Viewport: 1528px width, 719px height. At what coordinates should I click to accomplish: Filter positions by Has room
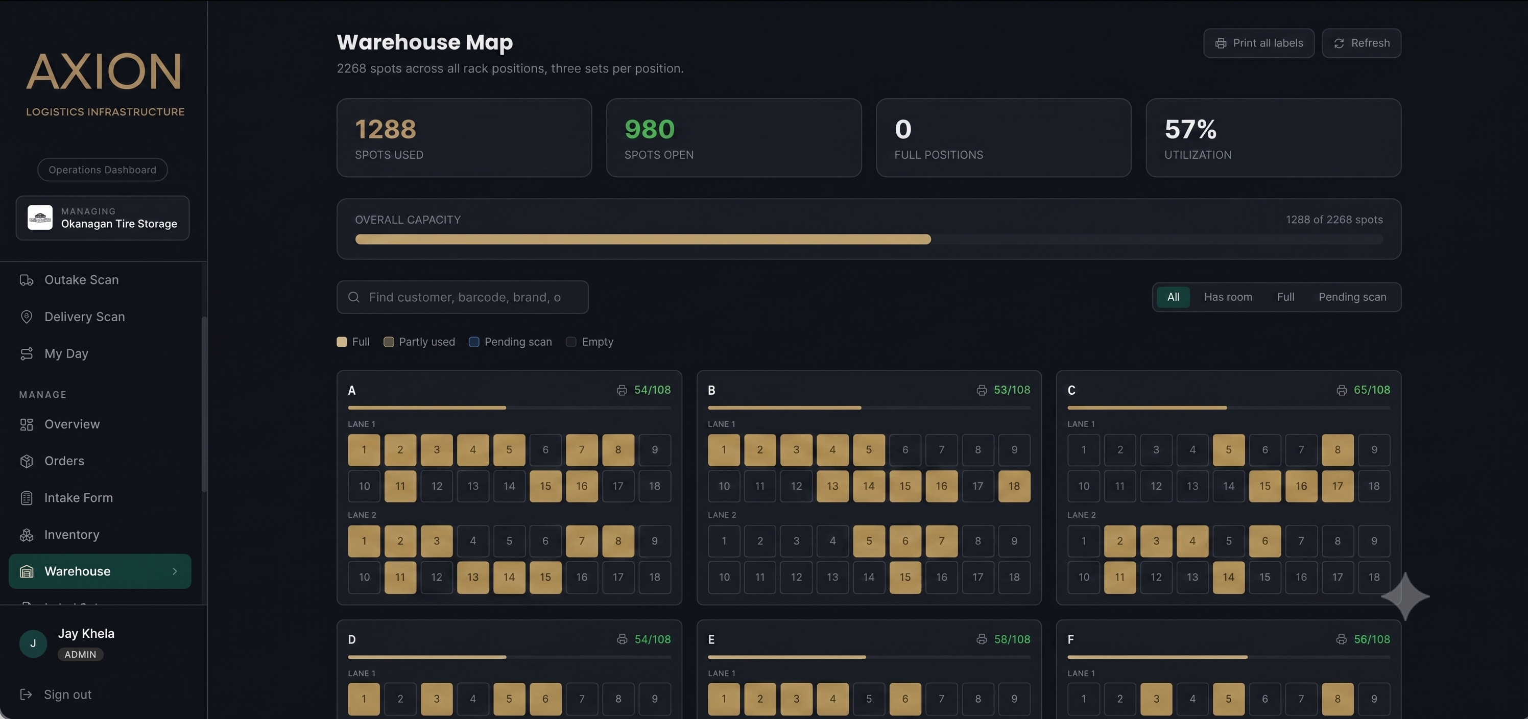1228,297
